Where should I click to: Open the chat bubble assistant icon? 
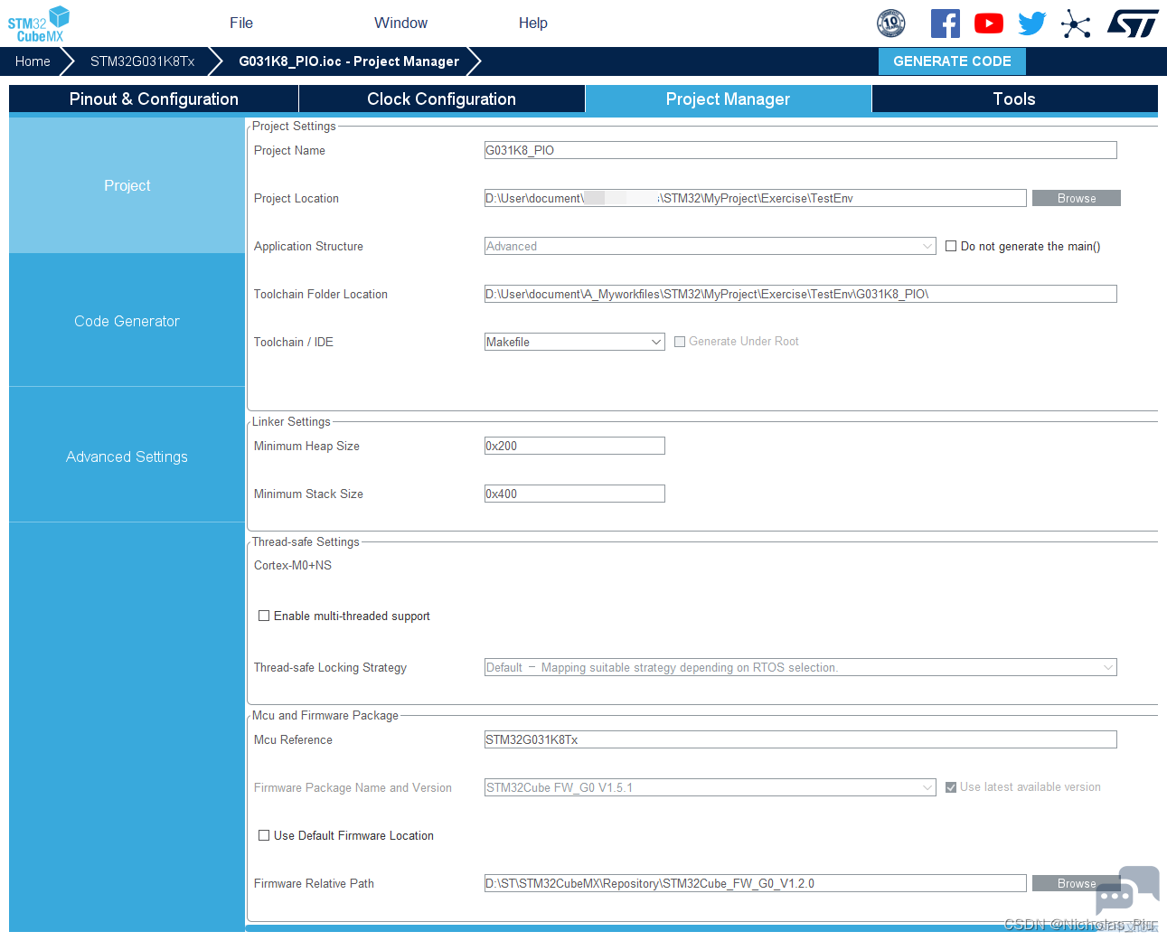[x=1126, y=891]
